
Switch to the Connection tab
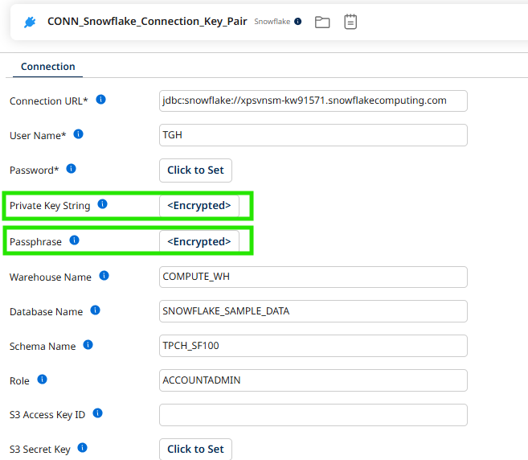point(47,67)
